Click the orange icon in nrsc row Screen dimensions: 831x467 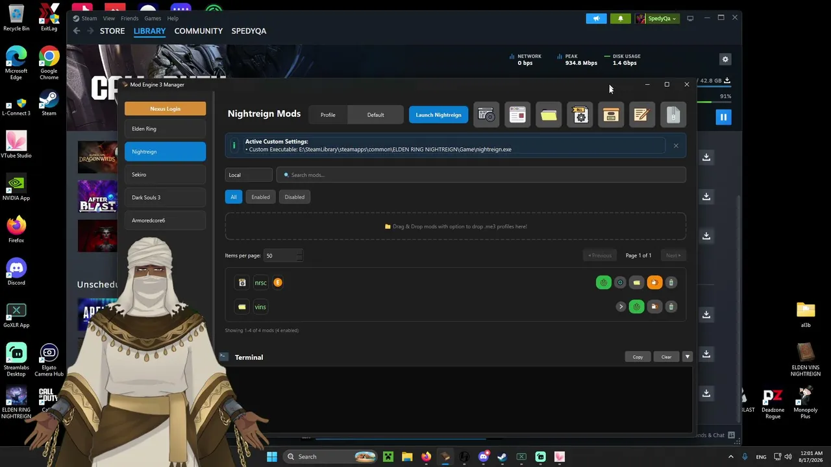(x=654, y=283)
